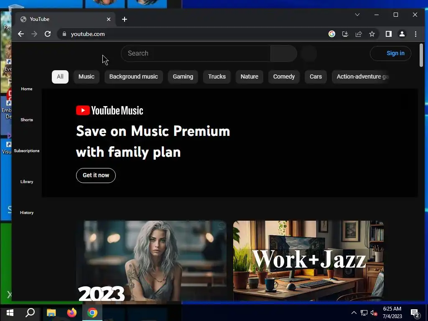Select the Trucks chip

217,77
